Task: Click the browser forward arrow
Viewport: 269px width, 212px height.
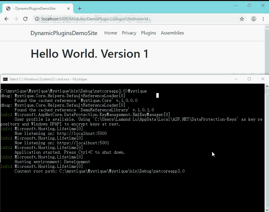Action: (16, 19)
